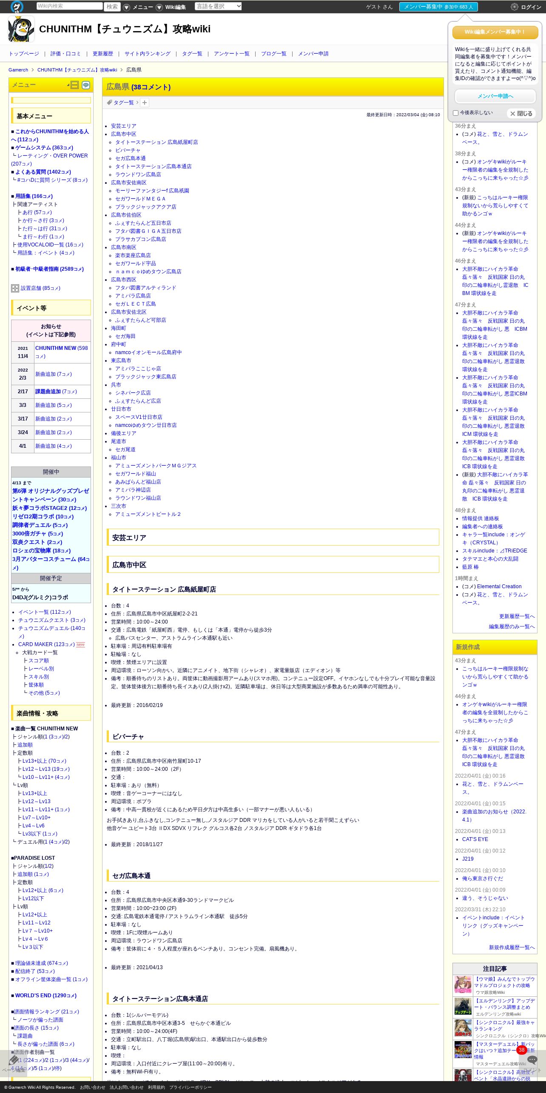Click the round arrow beside メニュー

126,7
